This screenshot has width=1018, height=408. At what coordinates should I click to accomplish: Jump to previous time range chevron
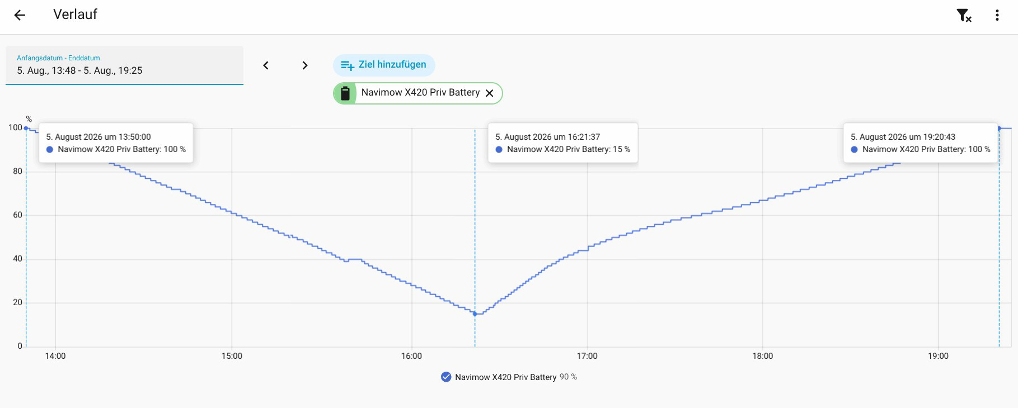266,65
